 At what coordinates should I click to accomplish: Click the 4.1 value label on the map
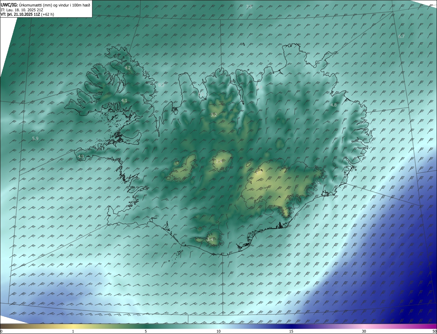click(x=124, y=100)
